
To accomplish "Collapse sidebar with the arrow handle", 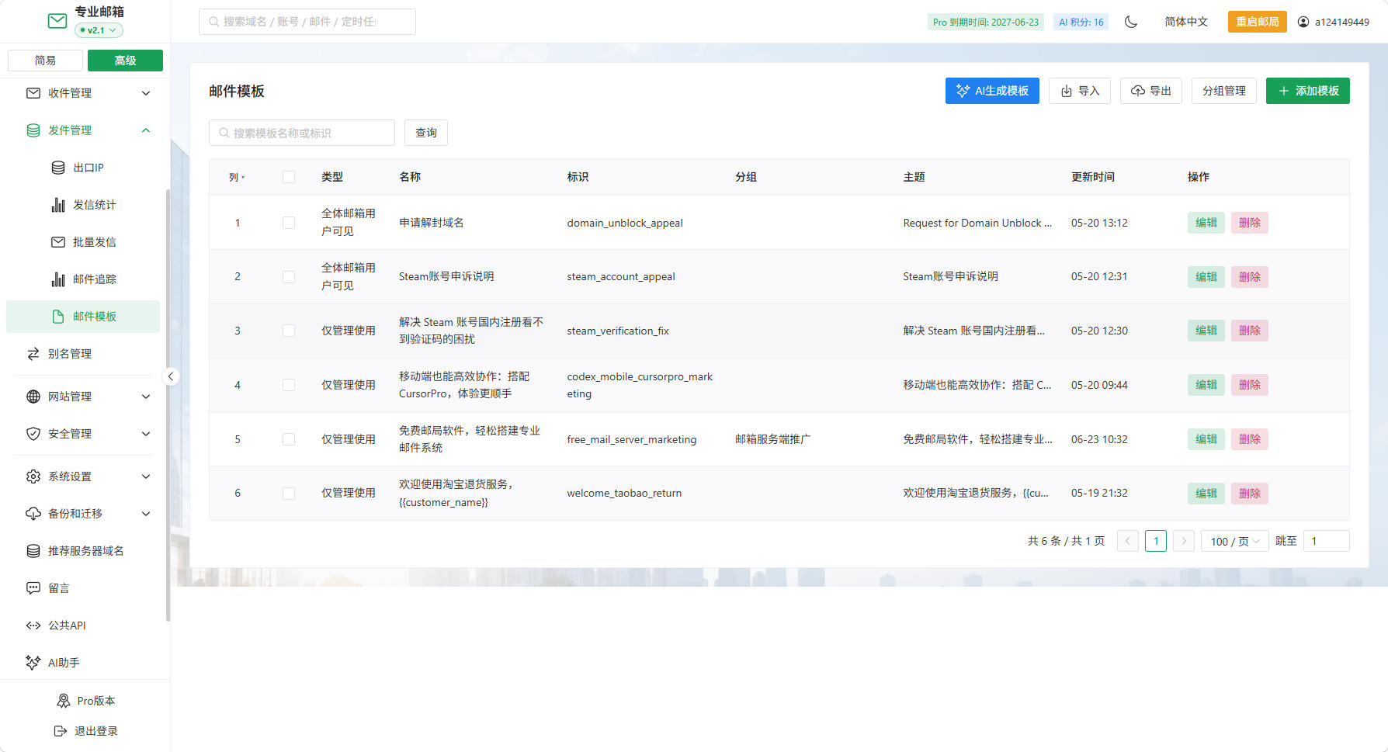I will [x=171, y=376].
